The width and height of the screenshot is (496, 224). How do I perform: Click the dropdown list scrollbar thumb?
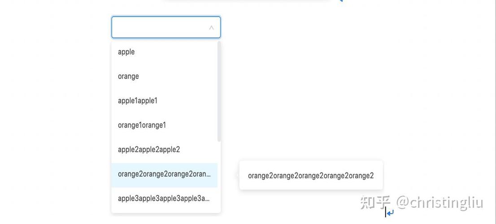click(x=219, y=91)
